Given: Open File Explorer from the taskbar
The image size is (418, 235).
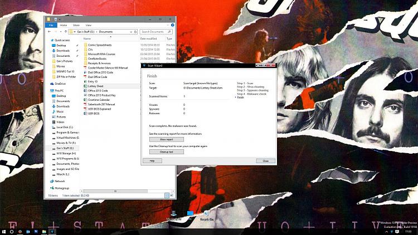Looking at the screenshot, I should coord(44,232).
